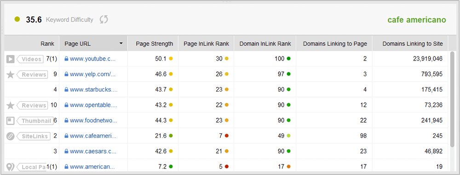Select the rank value 7(1) in youtube row
Viewport: 460px width, 175px height.
pos(52,59)
